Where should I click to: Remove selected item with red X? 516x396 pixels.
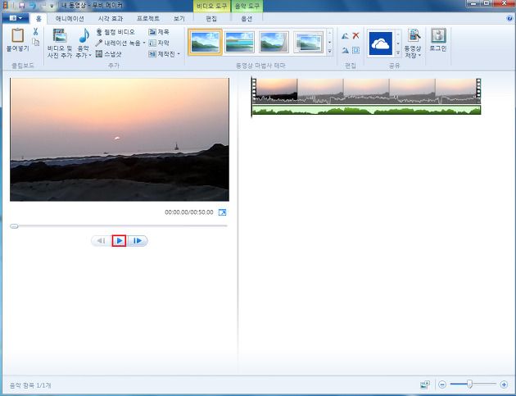click(355, 35)
